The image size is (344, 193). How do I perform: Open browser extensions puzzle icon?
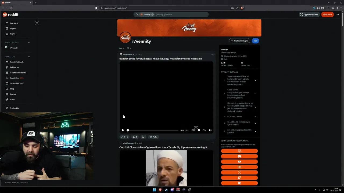pos(318,8)
